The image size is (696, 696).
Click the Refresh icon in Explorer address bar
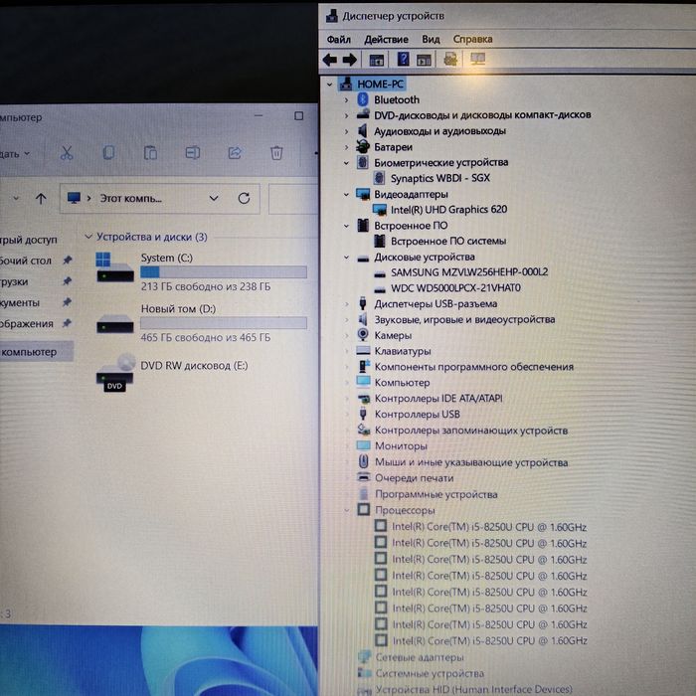point(244,198)
